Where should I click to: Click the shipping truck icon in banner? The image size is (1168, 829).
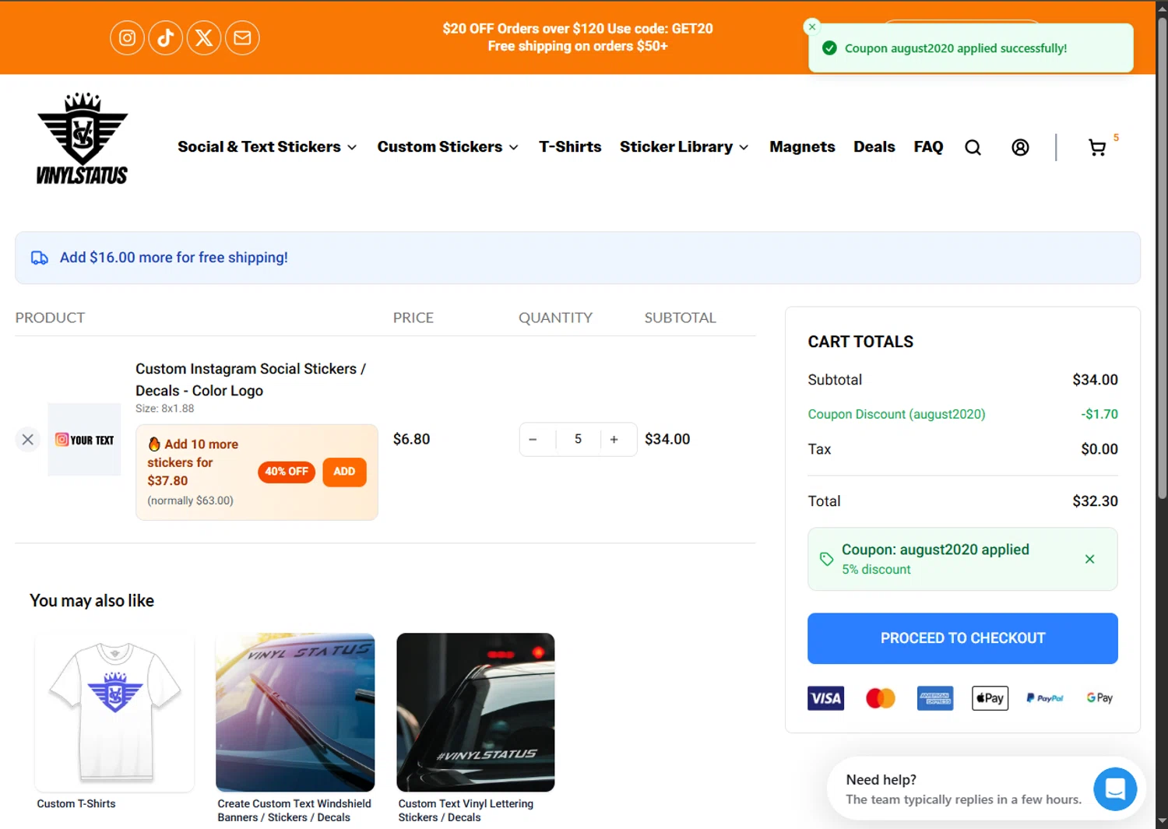coord(39,258)
